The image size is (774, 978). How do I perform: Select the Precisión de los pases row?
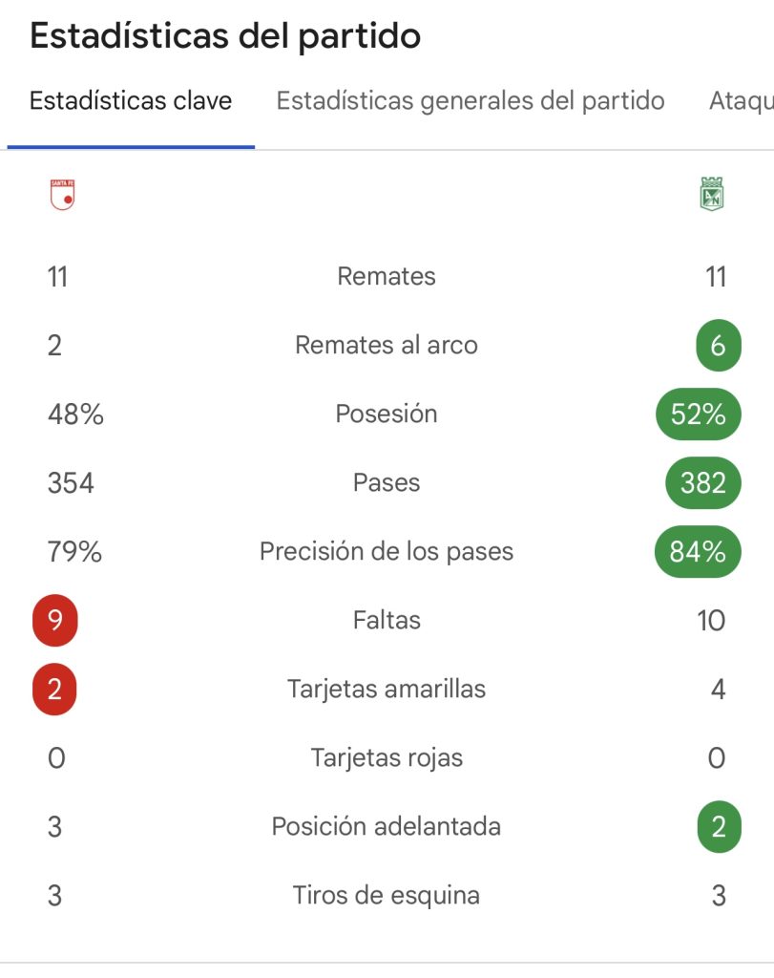tap(387, 552)
